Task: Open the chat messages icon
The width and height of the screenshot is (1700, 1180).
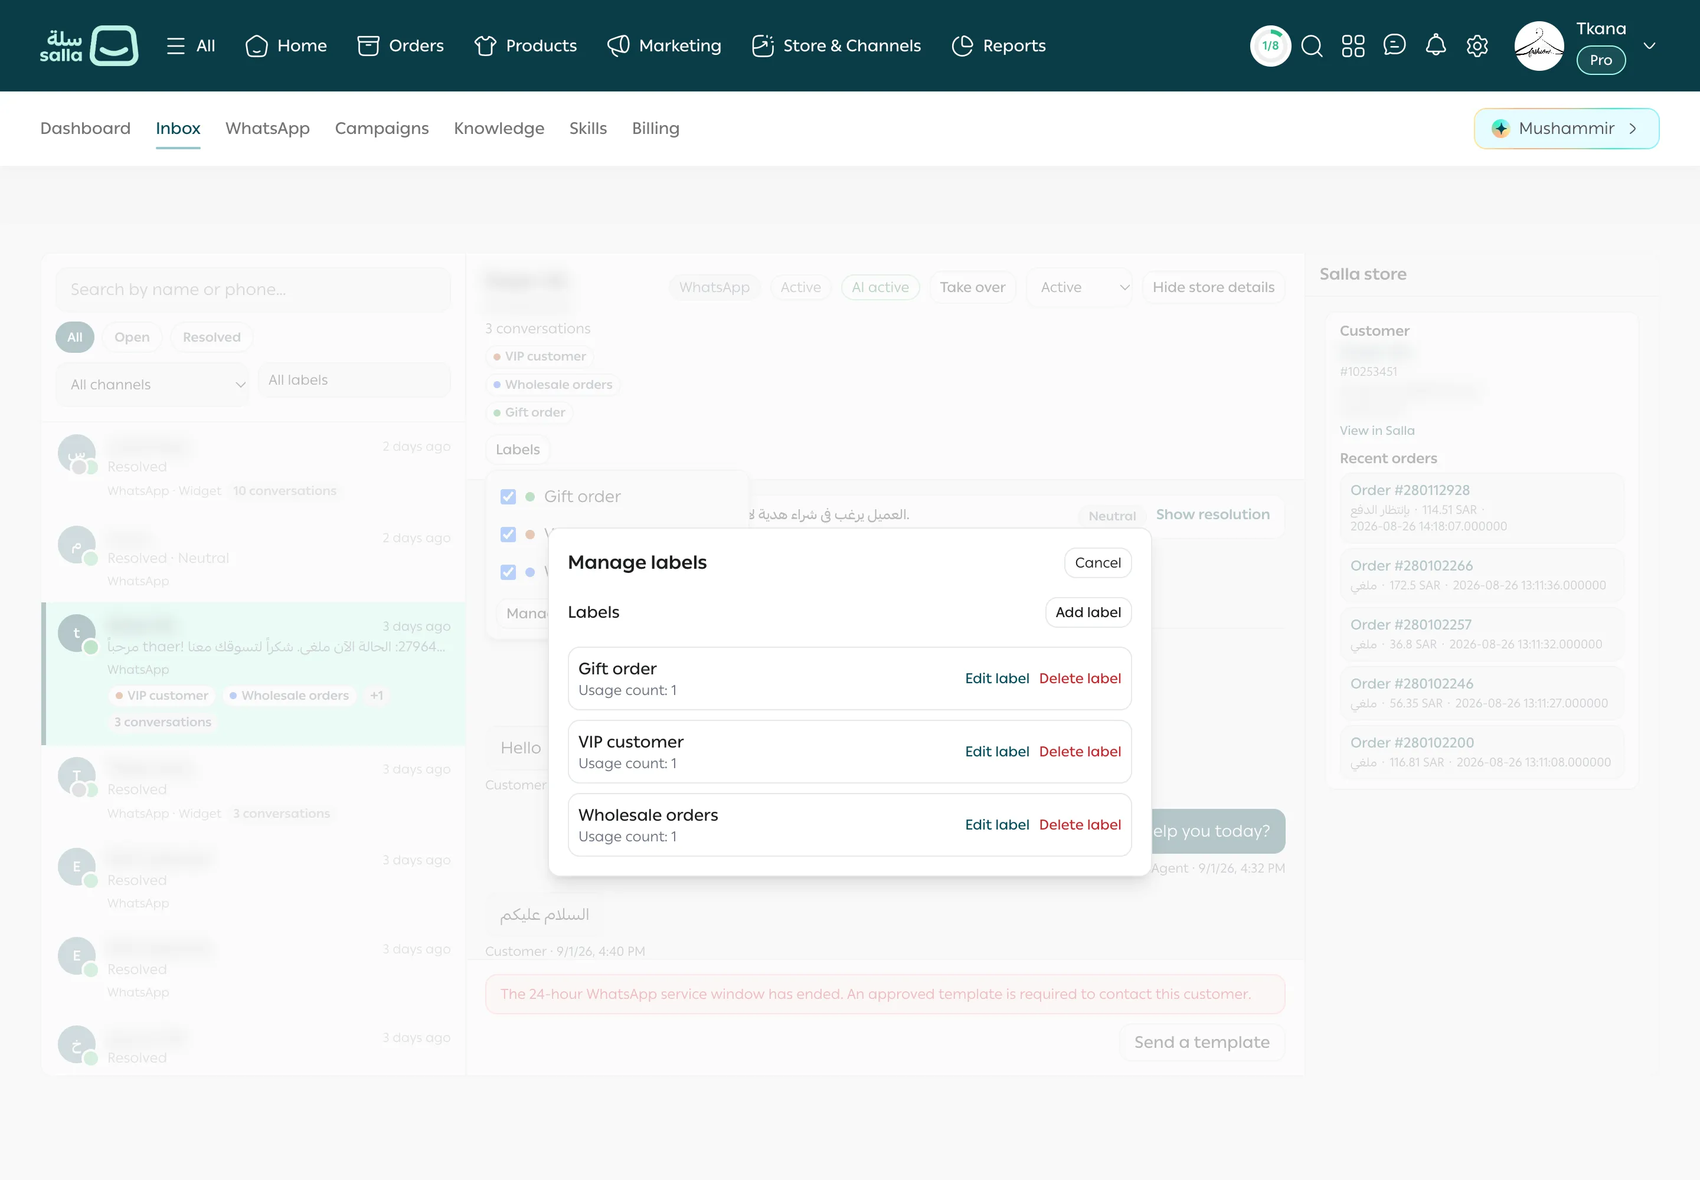Action: click(x=1394, y=46)
